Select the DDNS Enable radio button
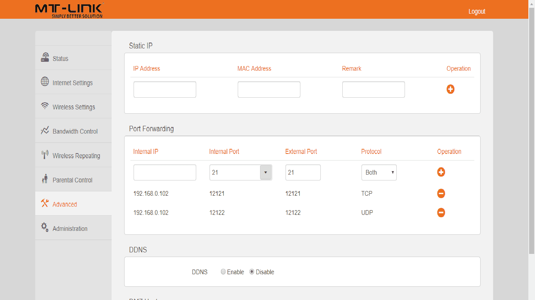 (223, 272)
